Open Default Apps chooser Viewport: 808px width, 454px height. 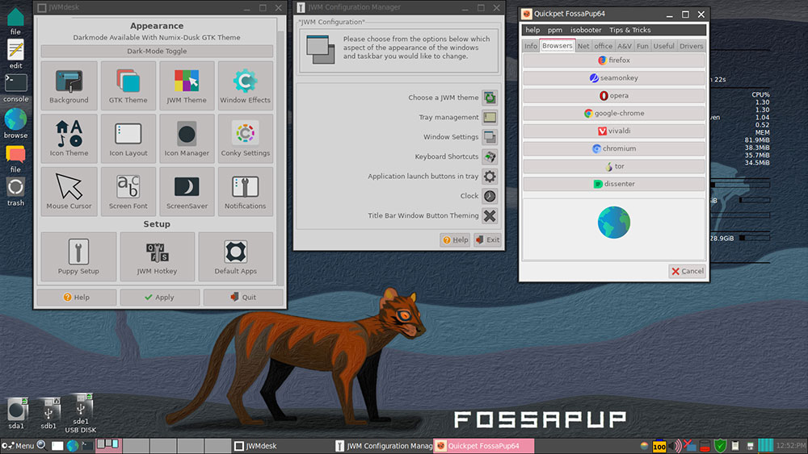235,256
